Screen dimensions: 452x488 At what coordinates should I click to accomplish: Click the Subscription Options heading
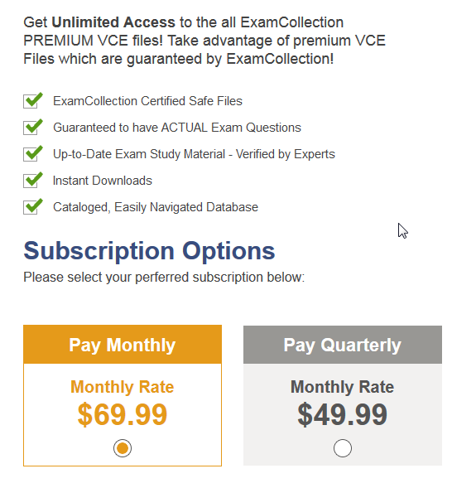pyautogui.click(x=149, y=252)
